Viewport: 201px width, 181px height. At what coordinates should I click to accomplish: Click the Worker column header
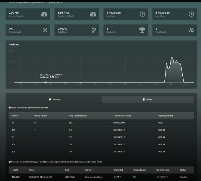[88, 170]
